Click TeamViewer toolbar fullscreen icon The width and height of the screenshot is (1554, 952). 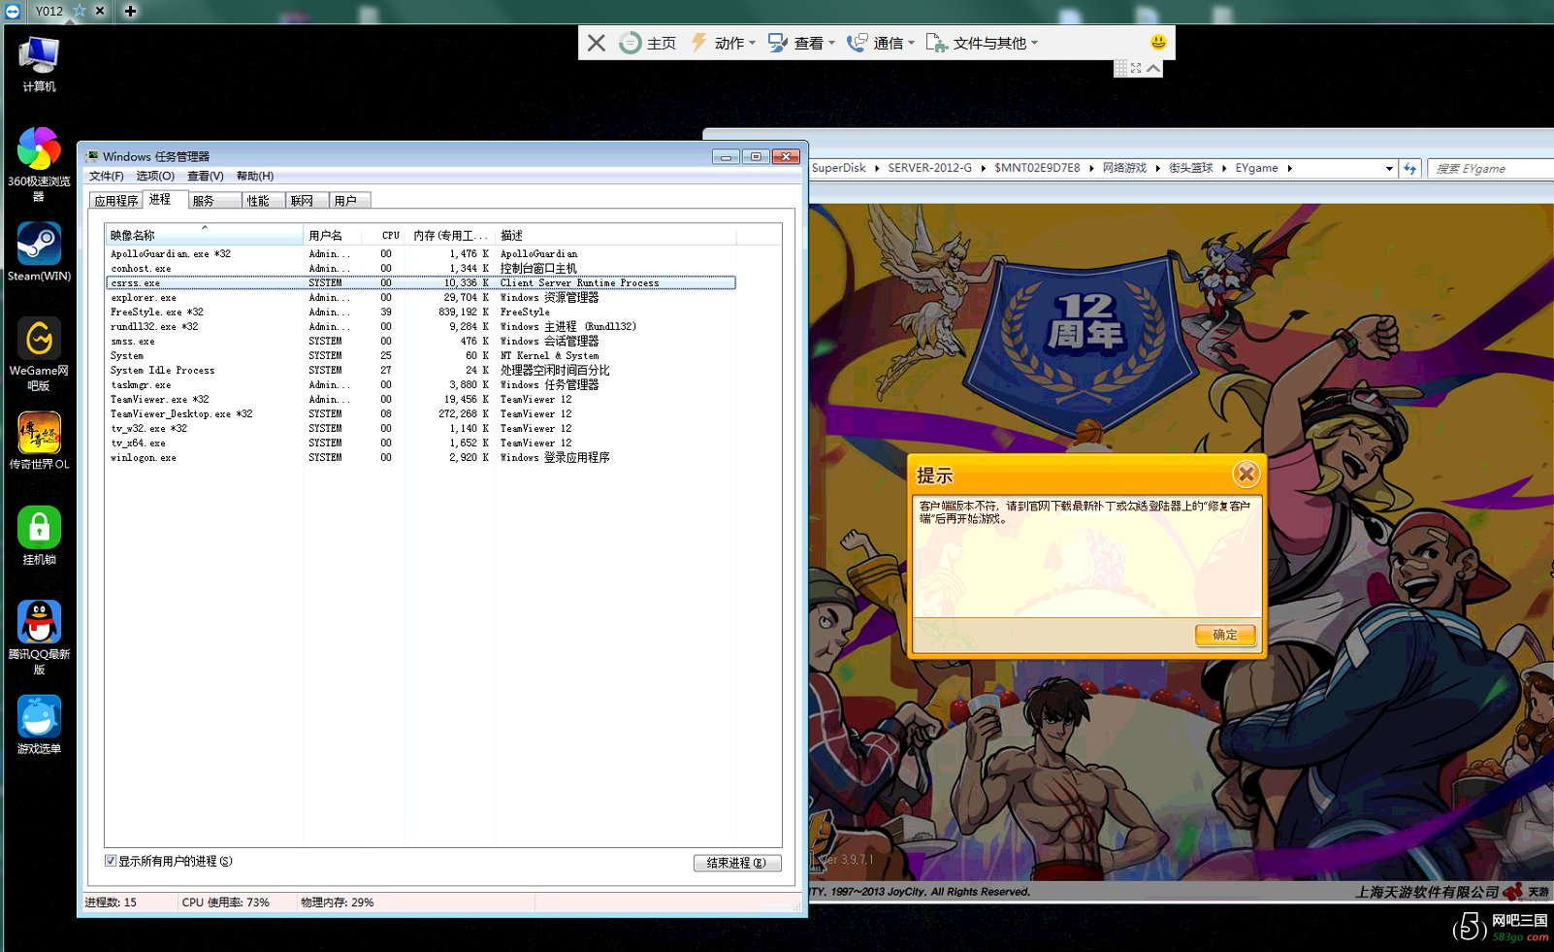(x=1136, y=68)
